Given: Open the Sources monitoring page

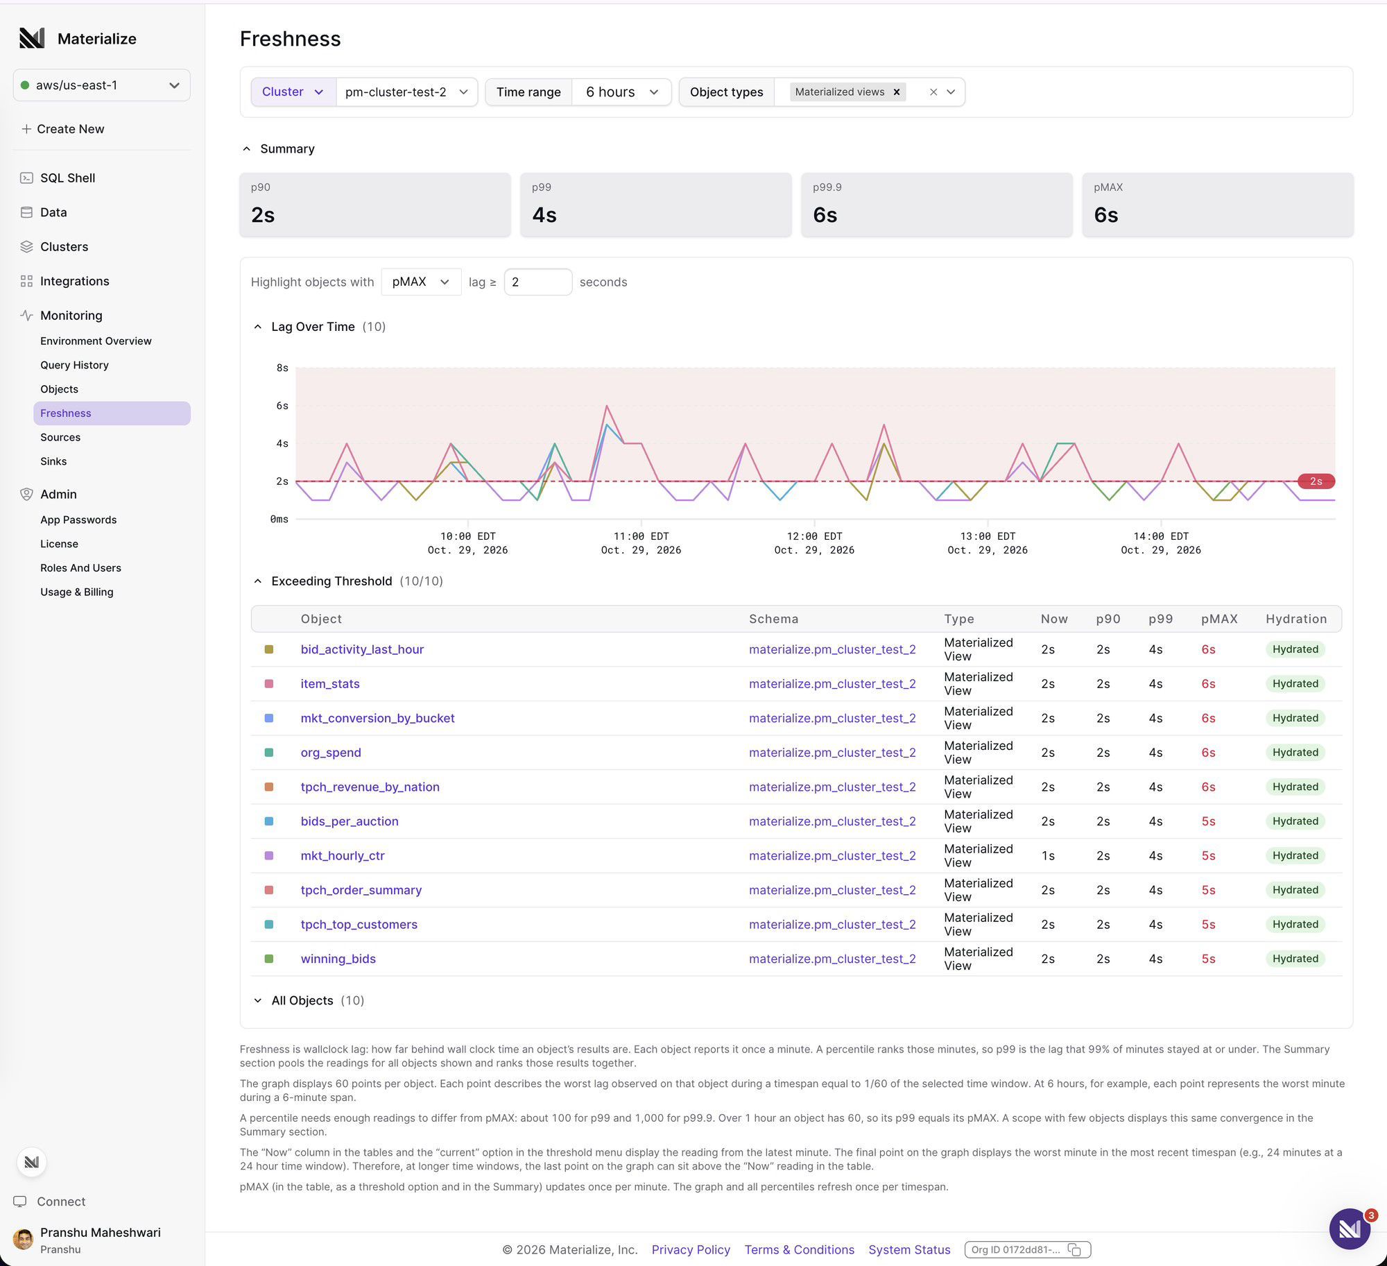Looking at the screenshot, I should (60, 437).
